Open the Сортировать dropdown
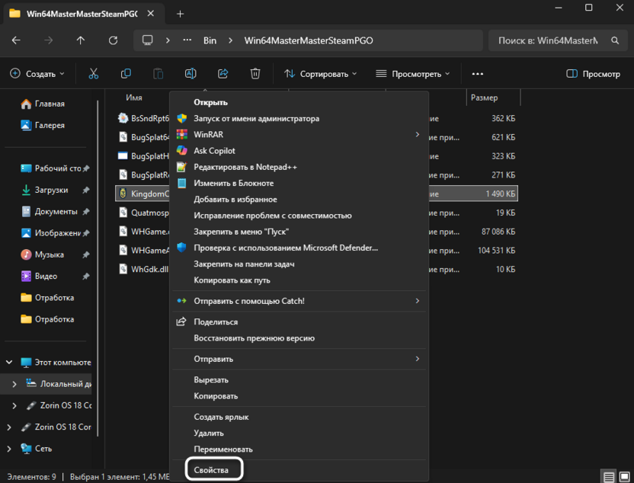This screenshot has height=483, width=634. click(321, 74)
